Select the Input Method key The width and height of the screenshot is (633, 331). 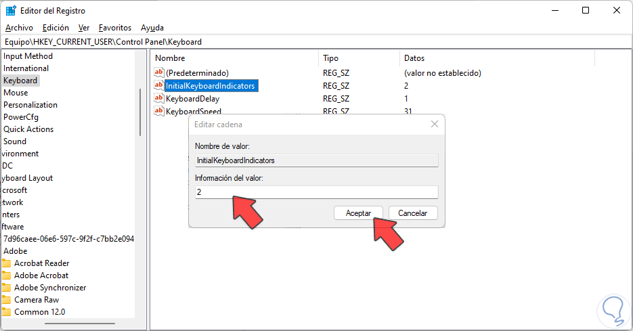click(x=28, y=56)
